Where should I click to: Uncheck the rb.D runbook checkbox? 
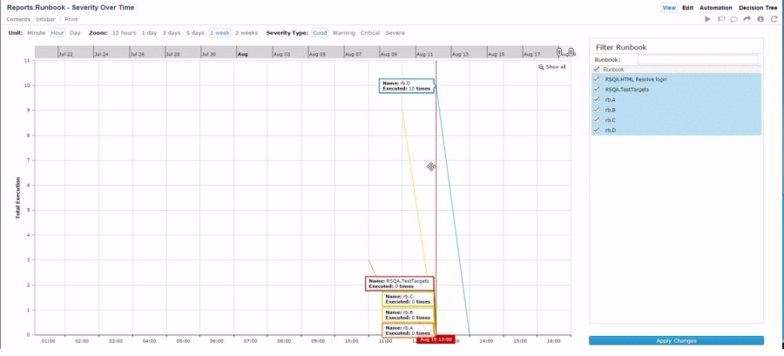[x=597, y=131]
